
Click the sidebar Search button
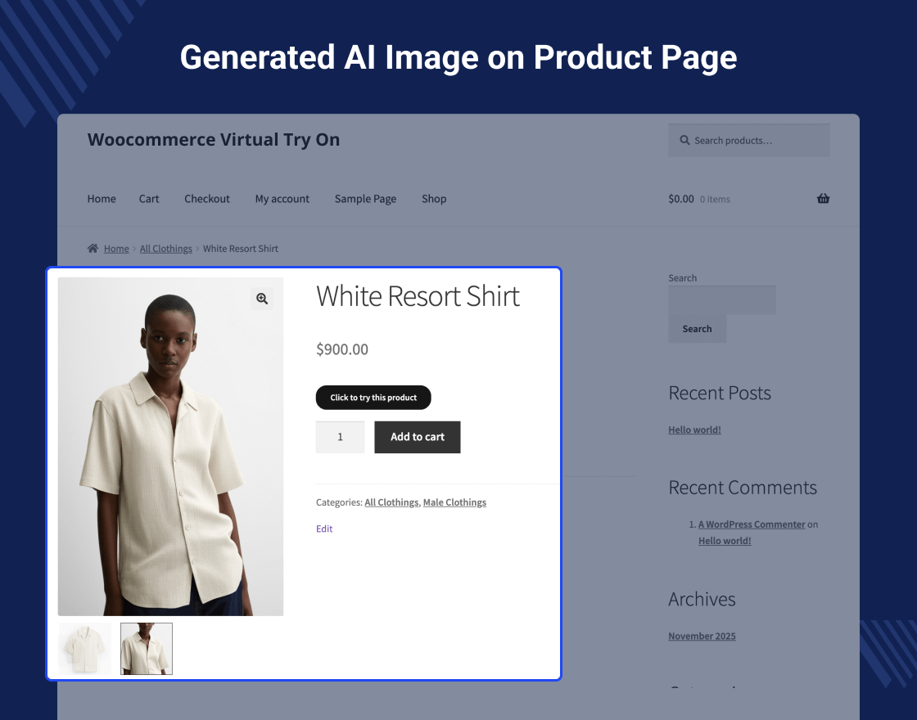click(x=697, y=329)
